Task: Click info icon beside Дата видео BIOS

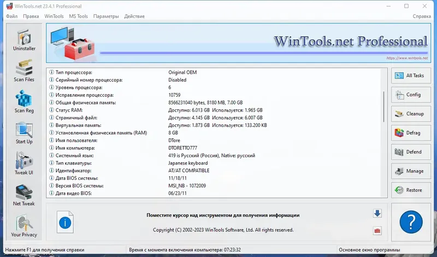Action: [51, 193]
